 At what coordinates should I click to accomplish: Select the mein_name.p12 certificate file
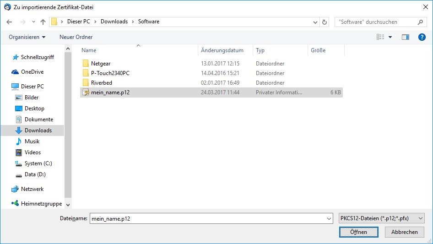tap(110, 92)
